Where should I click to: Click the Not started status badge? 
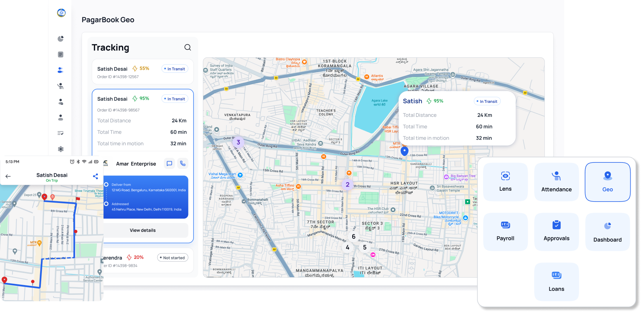coord(173,257)
